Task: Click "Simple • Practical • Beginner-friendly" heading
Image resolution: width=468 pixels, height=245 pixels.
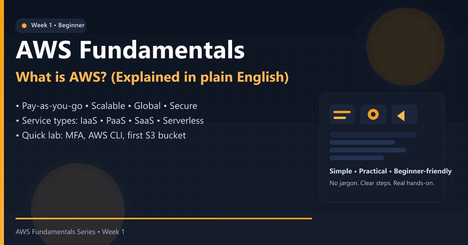Action: [390, 171]
